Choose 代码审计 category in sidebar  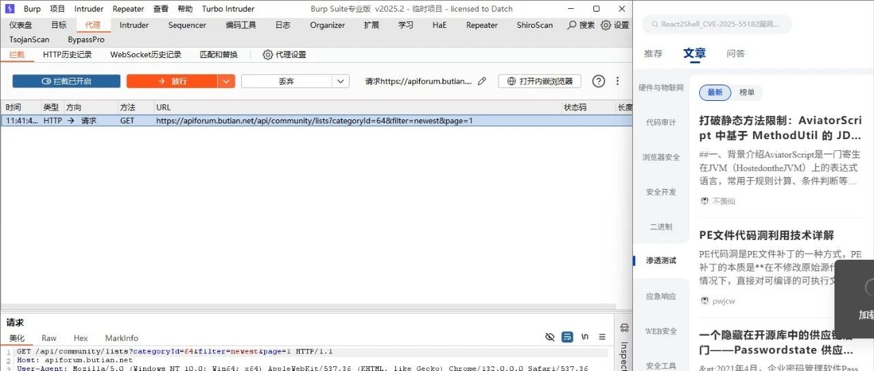click(x=661, y=123)
